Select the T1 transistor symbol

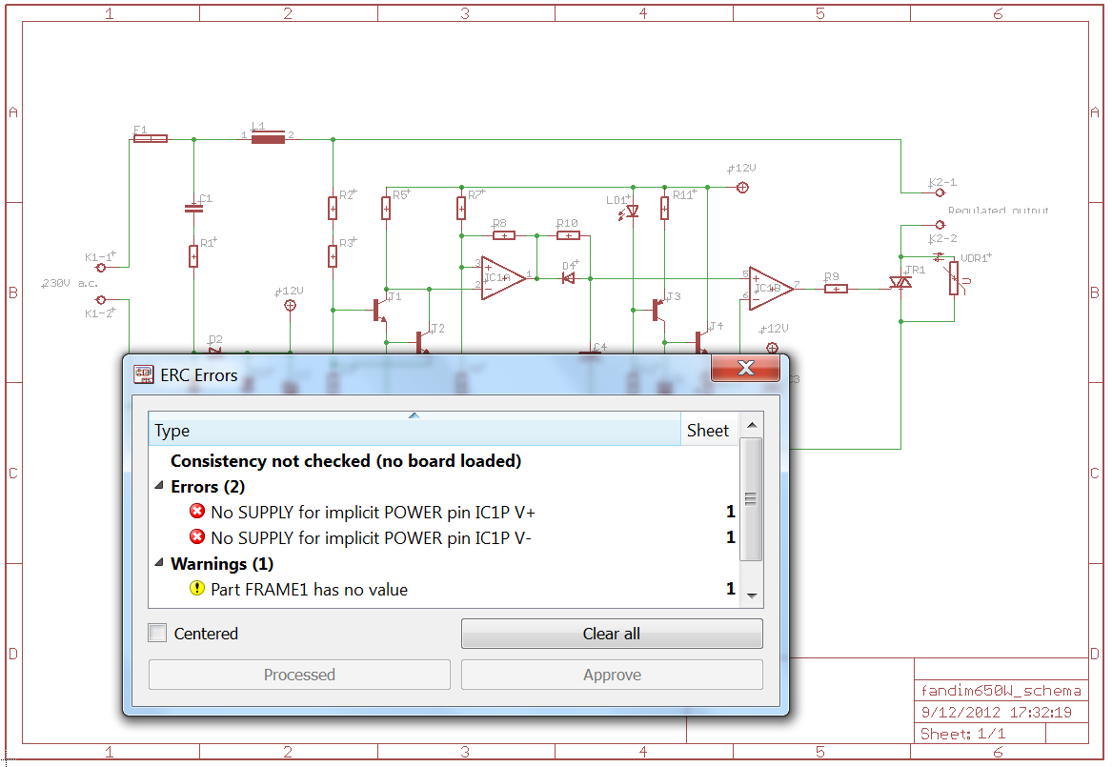click(381, 309)
